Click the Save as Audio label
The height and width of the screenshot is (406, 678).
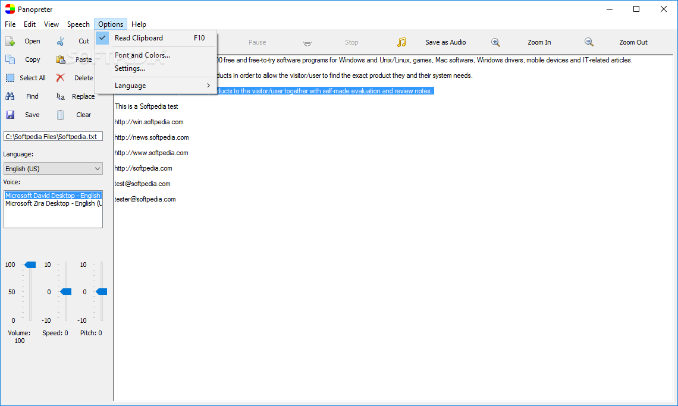445,42
